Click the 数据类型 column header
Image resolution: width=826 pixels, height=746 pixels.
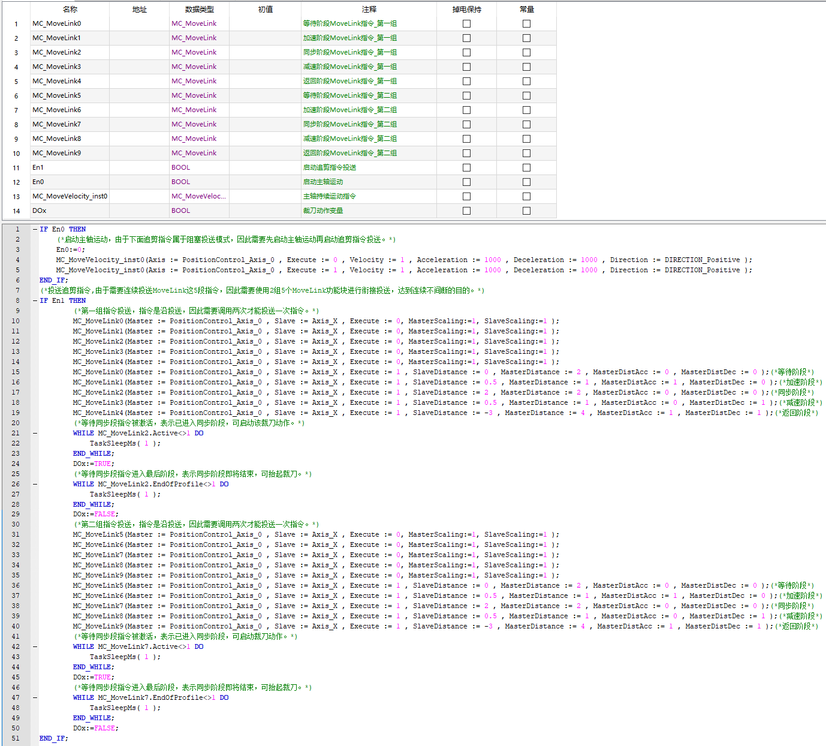(200, 10)
